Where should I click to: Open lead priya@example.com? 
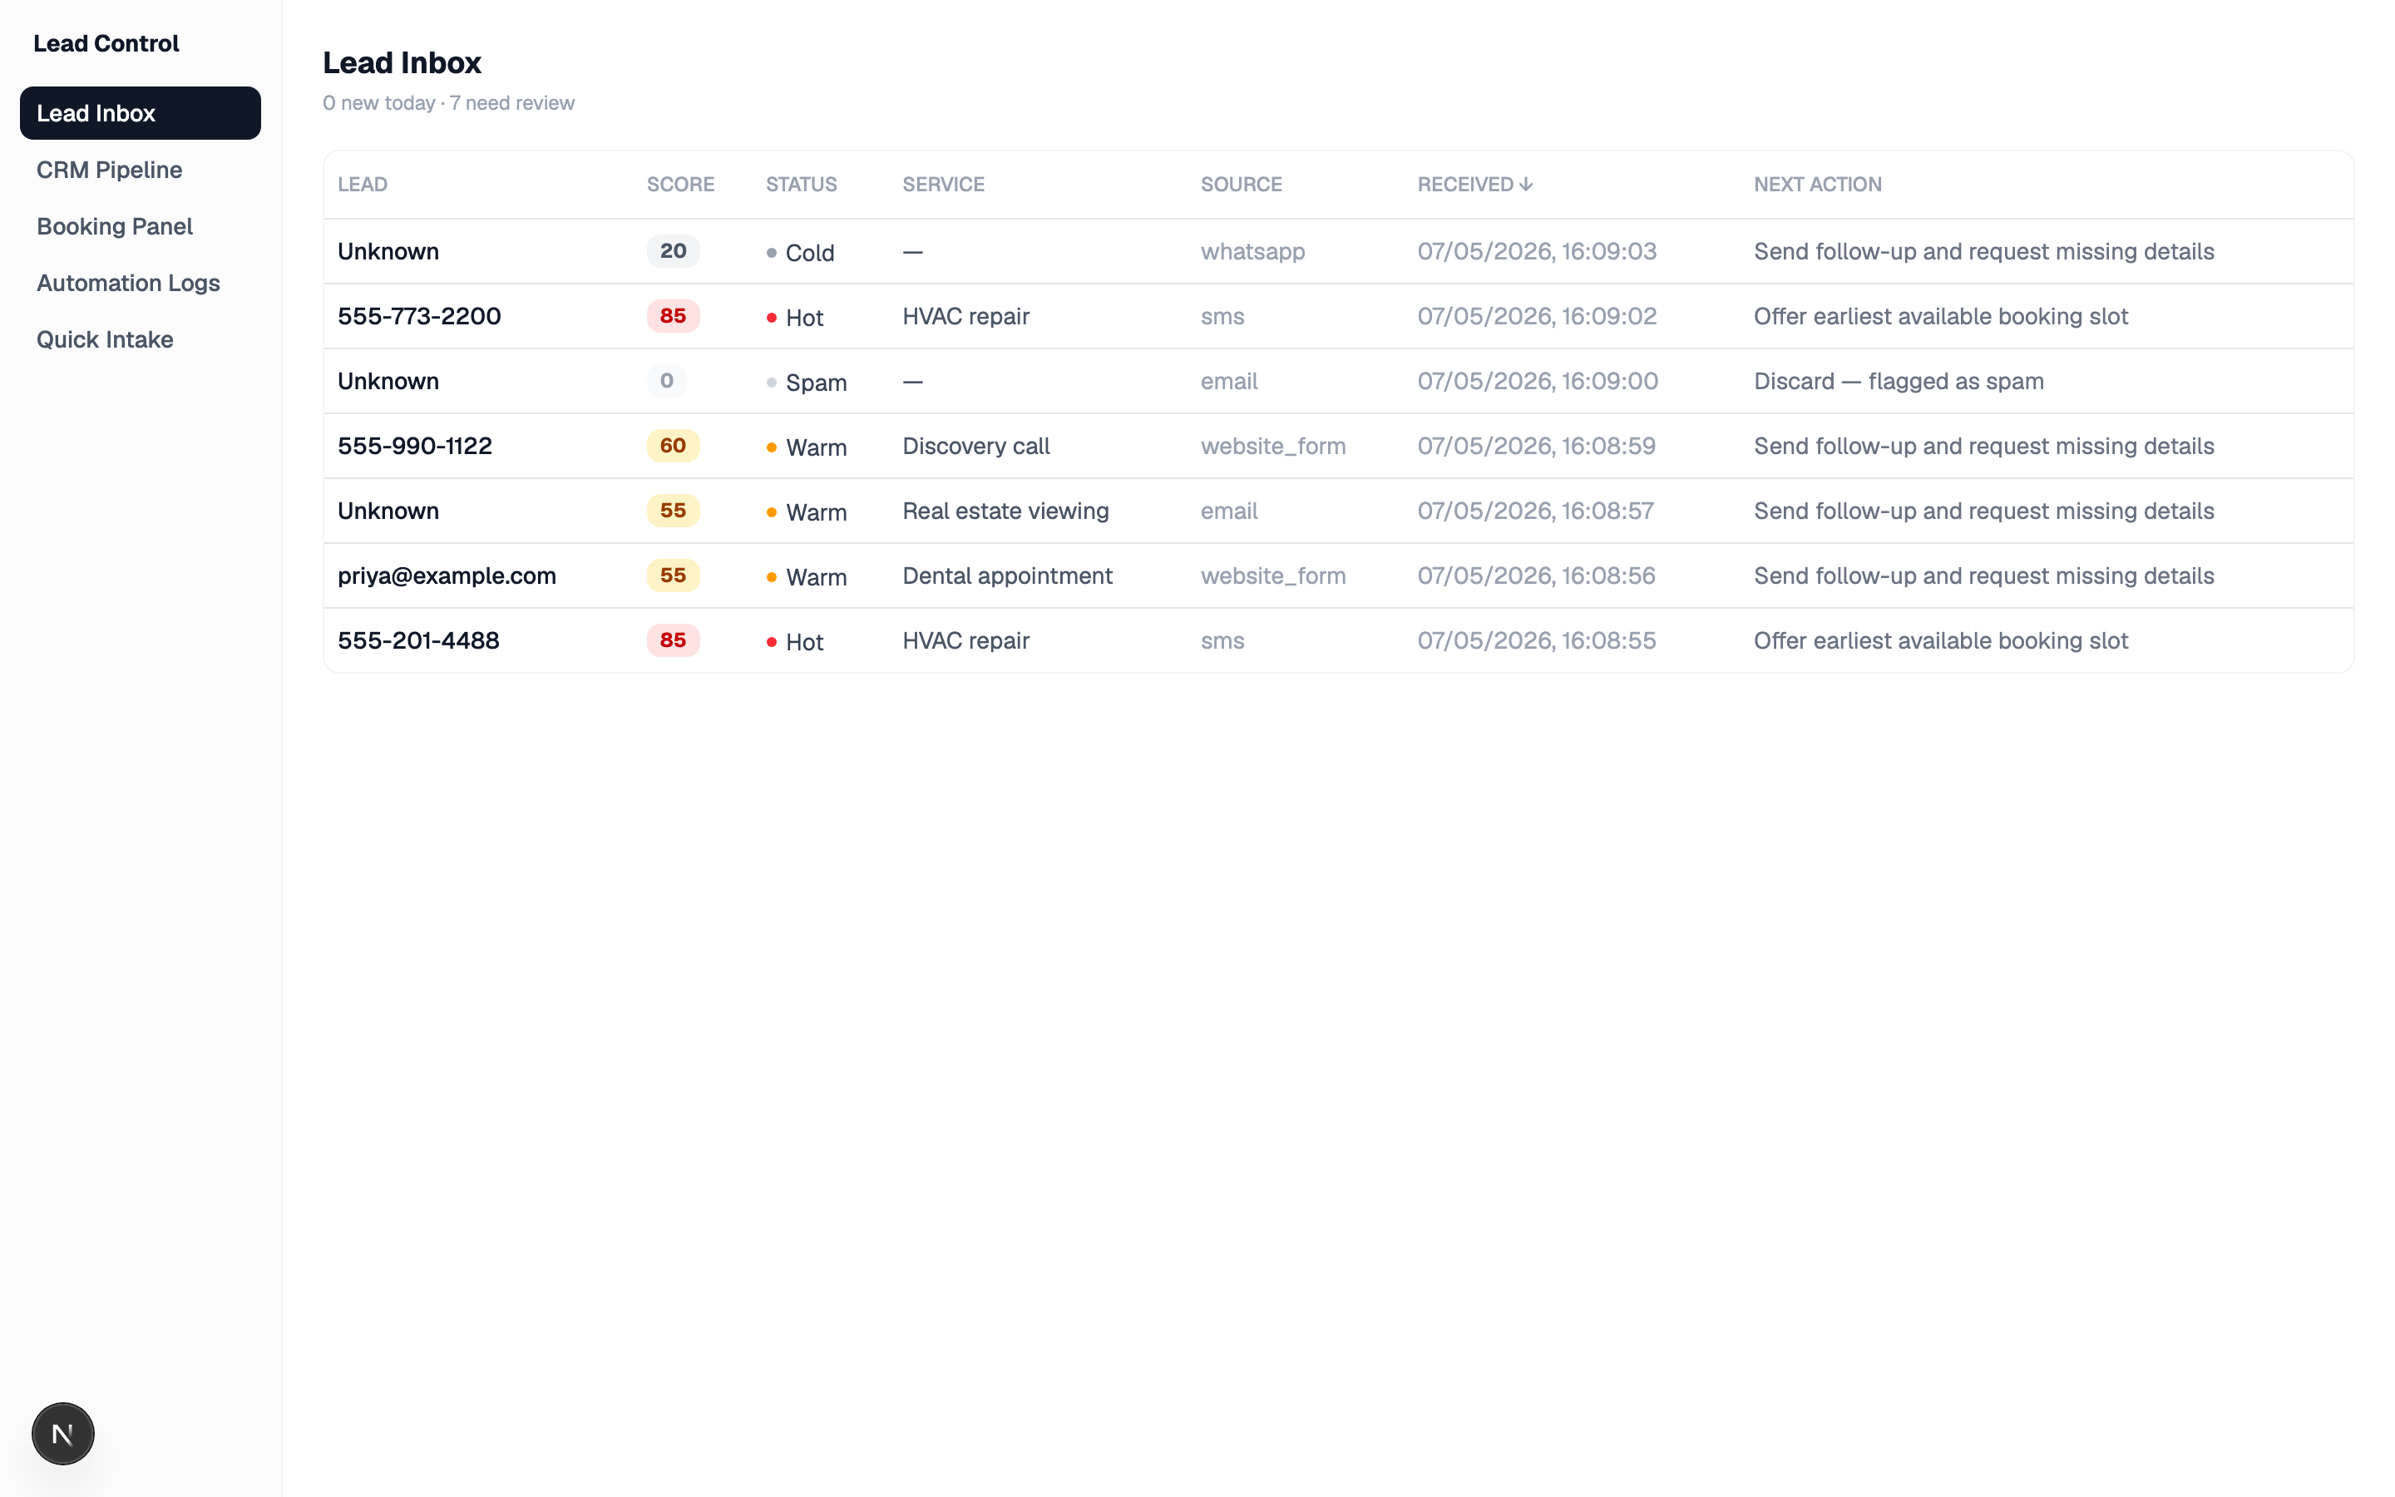(x=447, y=576)
